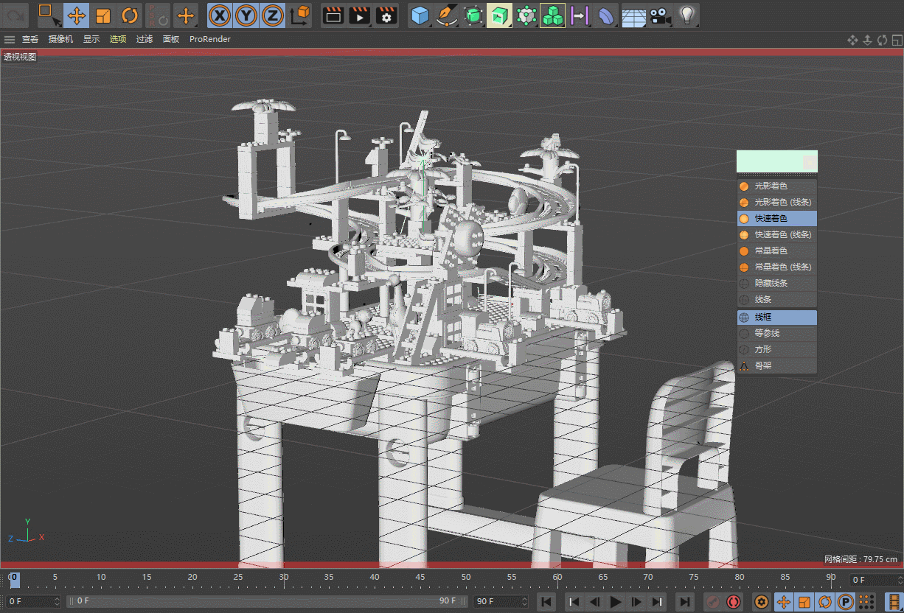Click the orange plus axis tool

point(185,15)
